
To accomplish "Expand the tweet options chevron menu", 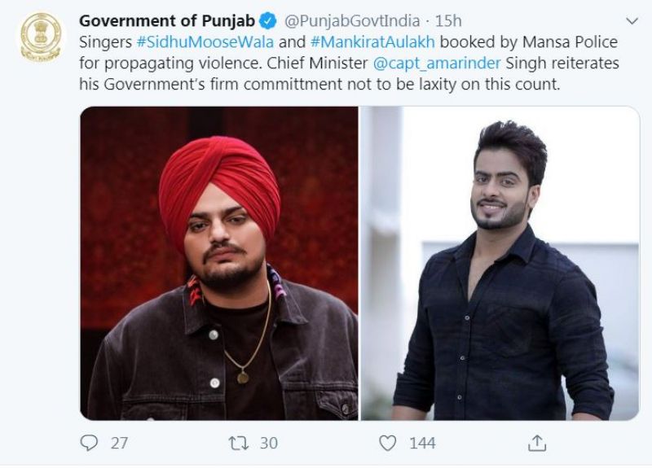I will tap(632, 20).
